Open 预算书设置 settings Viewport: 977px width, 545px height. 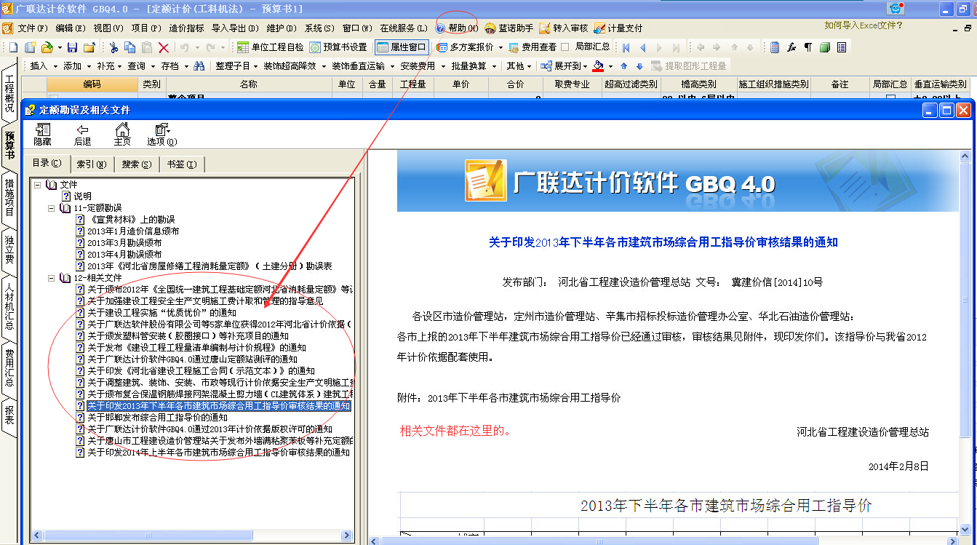tap(338, 47)
